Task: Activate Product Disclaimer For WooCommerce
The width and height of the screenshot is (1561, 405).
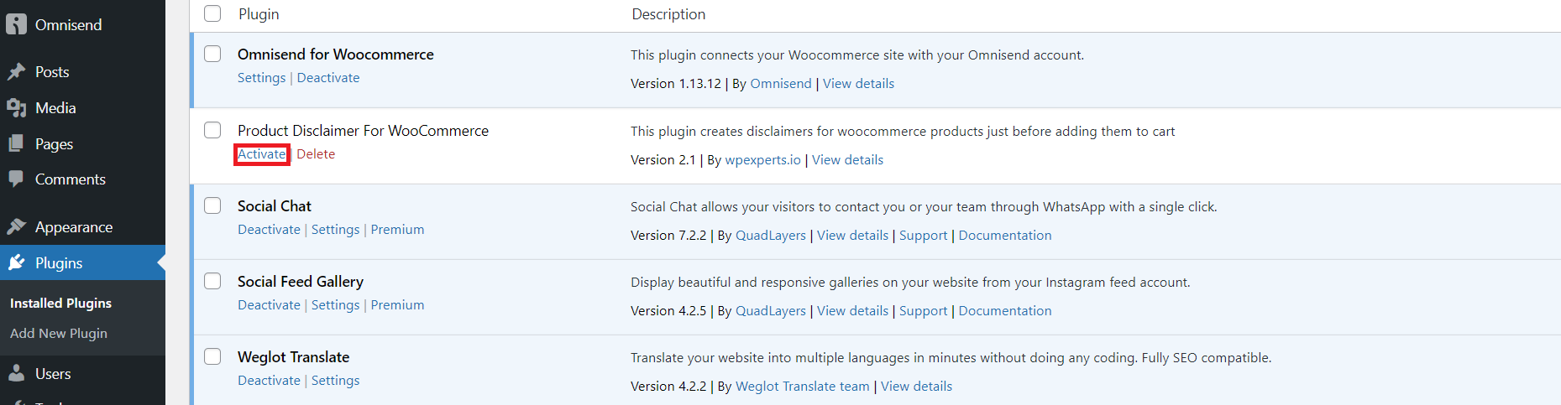Action: click(262, 154)
